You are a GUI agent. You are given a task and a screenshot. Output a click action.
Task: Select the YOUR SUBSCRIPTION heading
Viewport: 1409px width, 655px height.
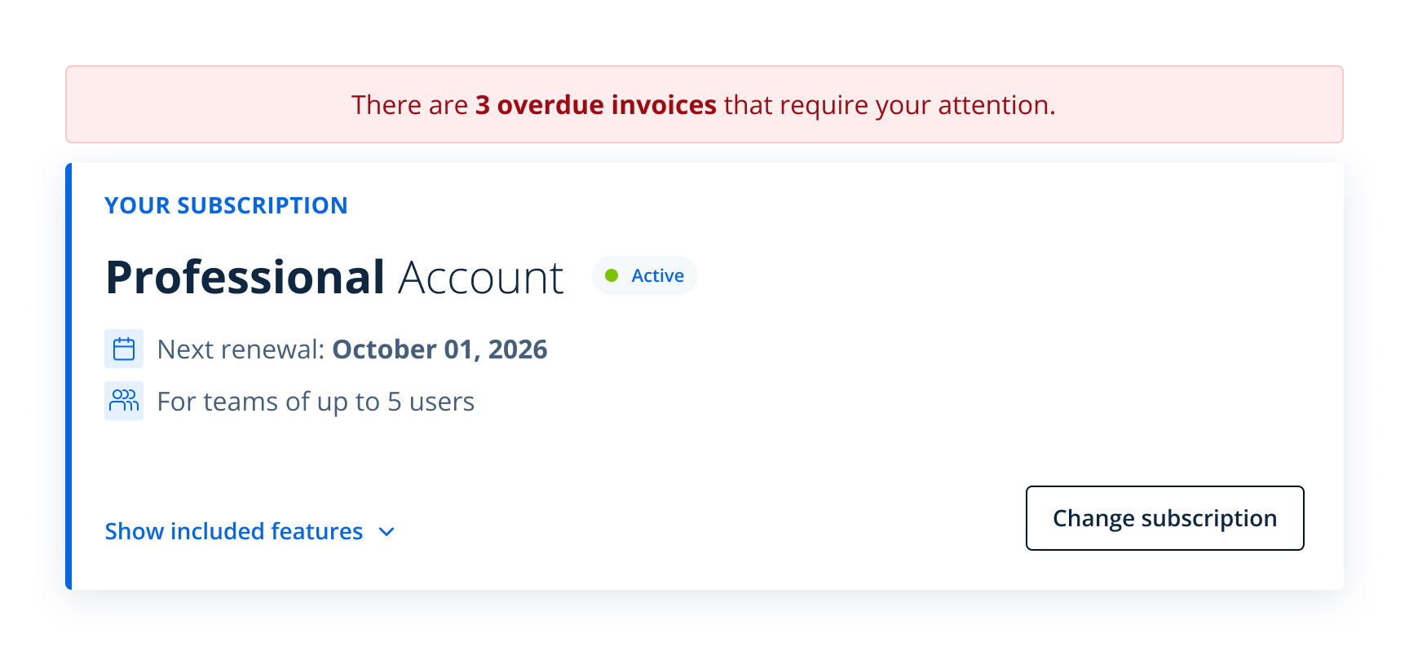coord(226,205)
